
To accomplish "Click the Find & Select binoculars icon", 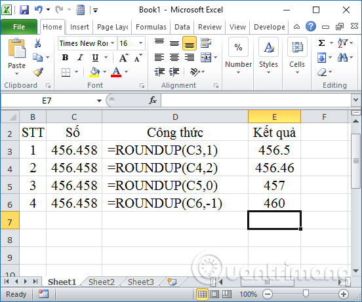I will point(342,57).
